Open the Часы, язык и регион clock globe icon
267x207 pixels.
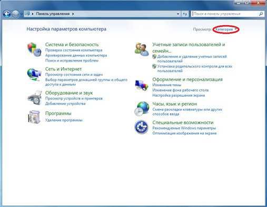[x=142, y=109]
